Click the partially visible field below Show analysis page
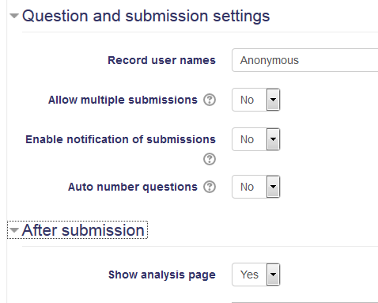The width and height of the screenshot is (378, 303). coord(304,302)
